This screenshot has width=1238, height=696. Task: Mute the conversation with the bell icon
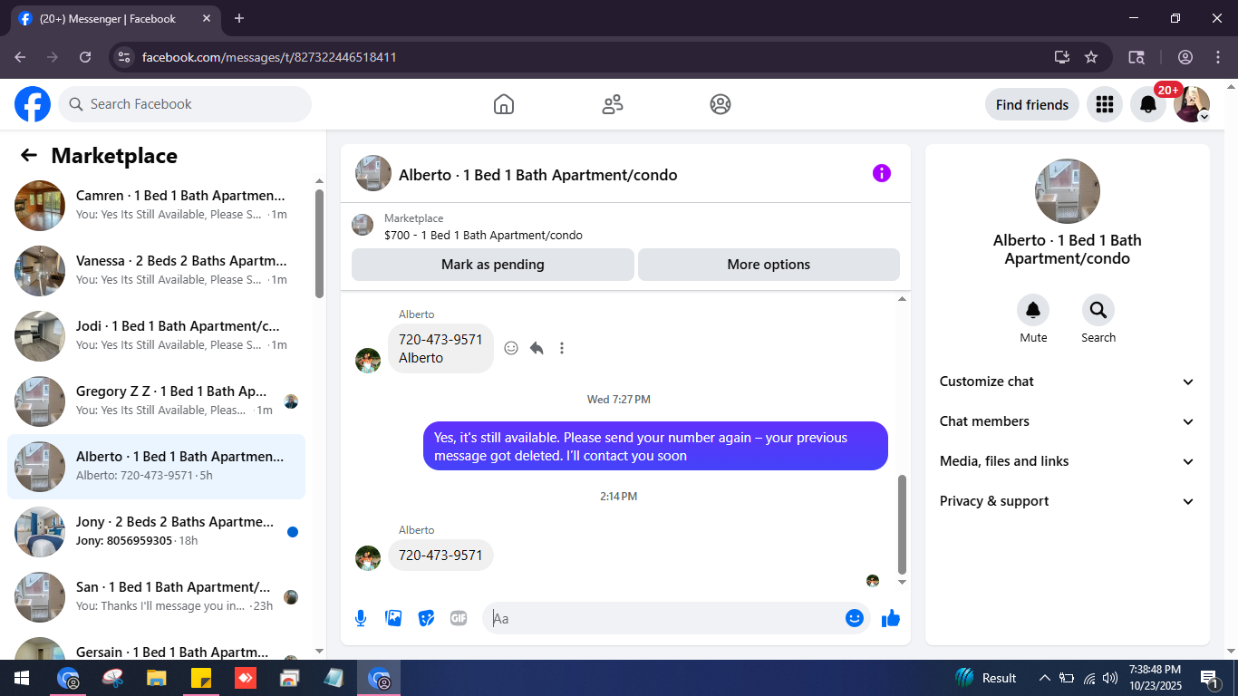(x=1033, y=311)
